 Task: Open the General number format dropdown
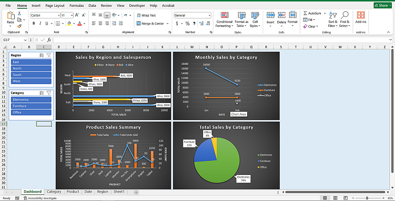[x=209, y=15]
